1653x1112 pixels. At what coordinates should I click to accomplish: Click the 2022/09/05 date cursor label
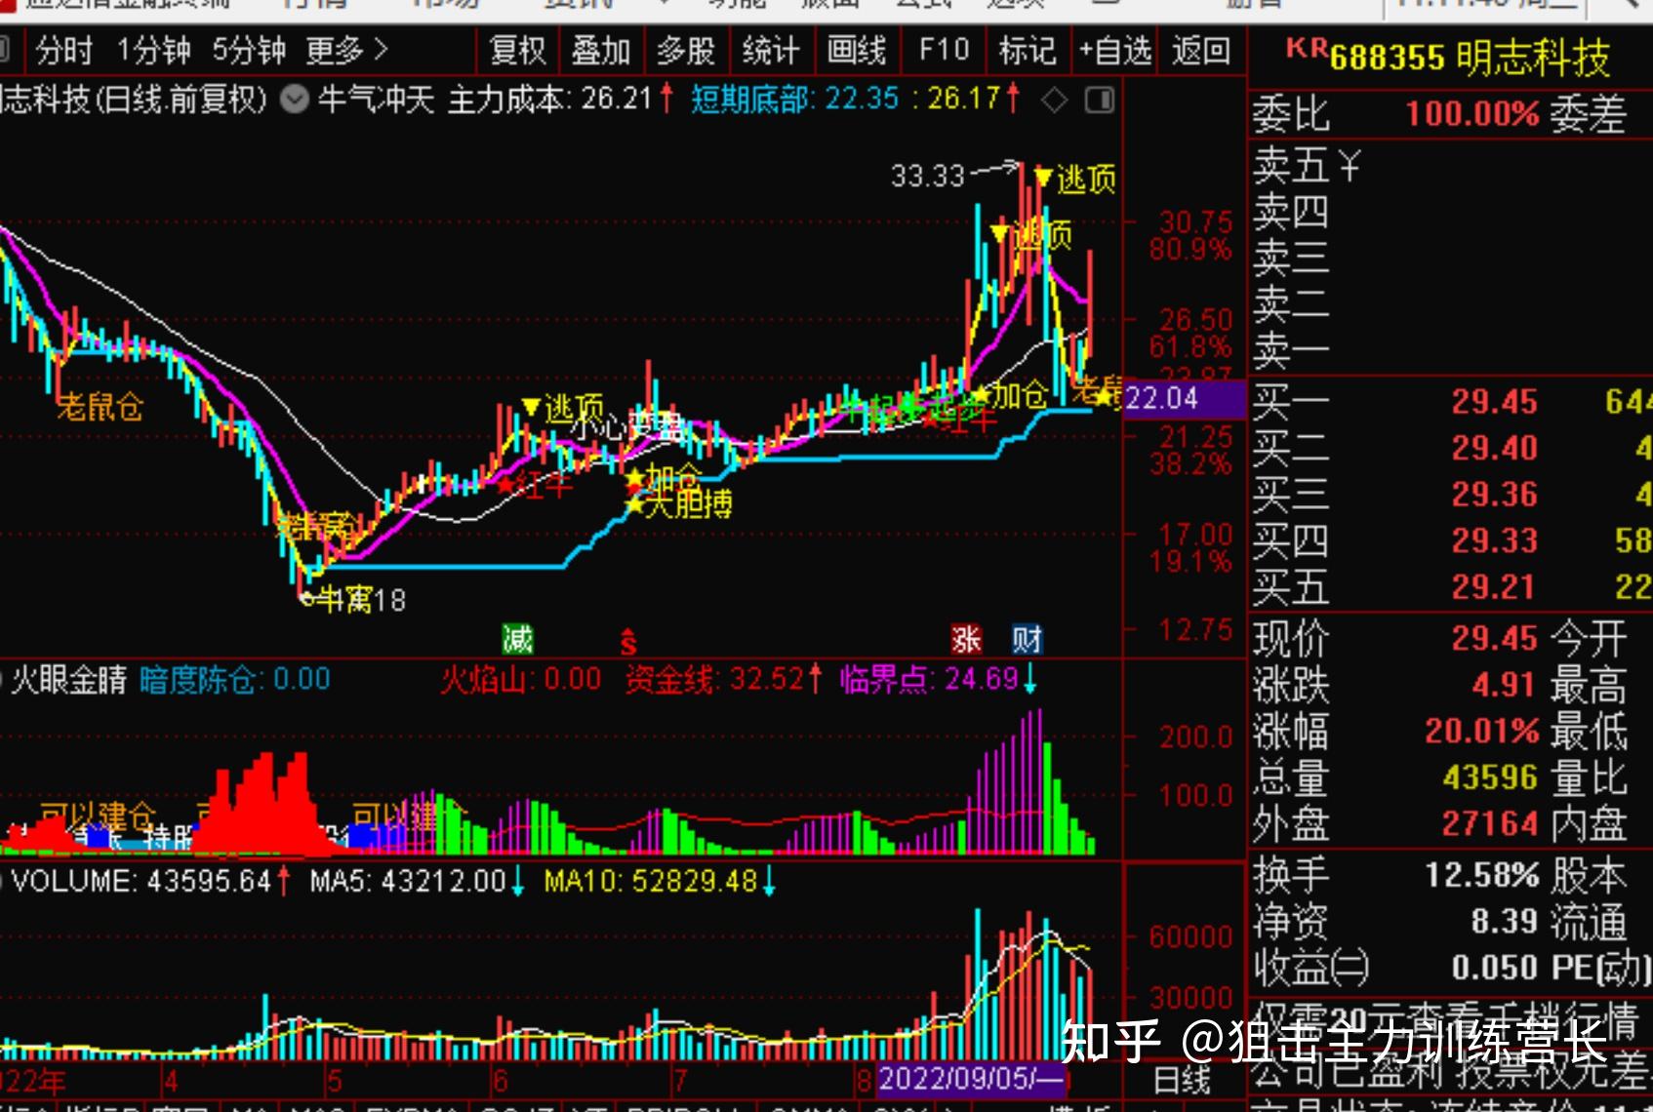[x=973, y=1079]
